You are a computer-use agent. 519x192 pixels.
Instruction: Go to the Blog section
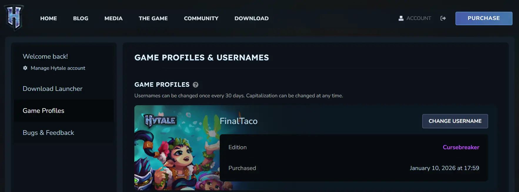(81, 18)
